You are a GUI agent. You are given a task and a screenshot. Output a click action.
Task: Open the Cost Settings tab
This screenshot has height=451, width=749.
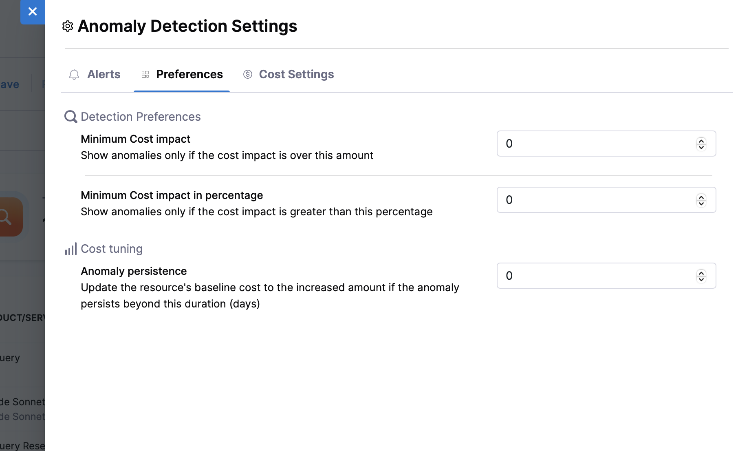click(x=296, y=74)
